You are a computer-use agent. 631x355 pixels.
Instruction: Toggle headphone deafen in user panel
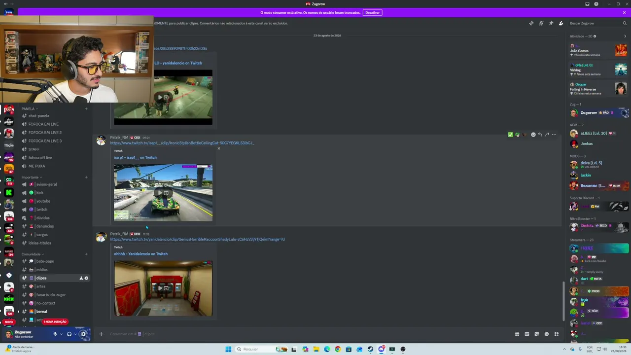click(69, 334)
